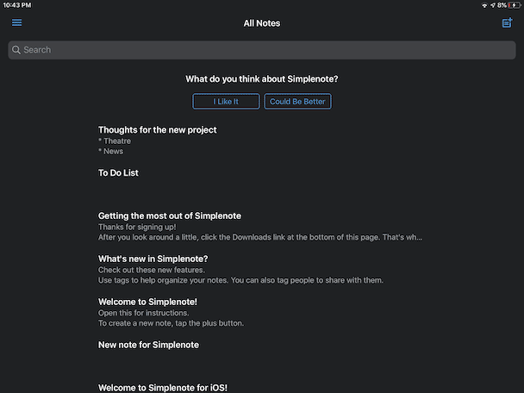
Task: Tap the location arrow status icon
Action: [x=493, y=5]
